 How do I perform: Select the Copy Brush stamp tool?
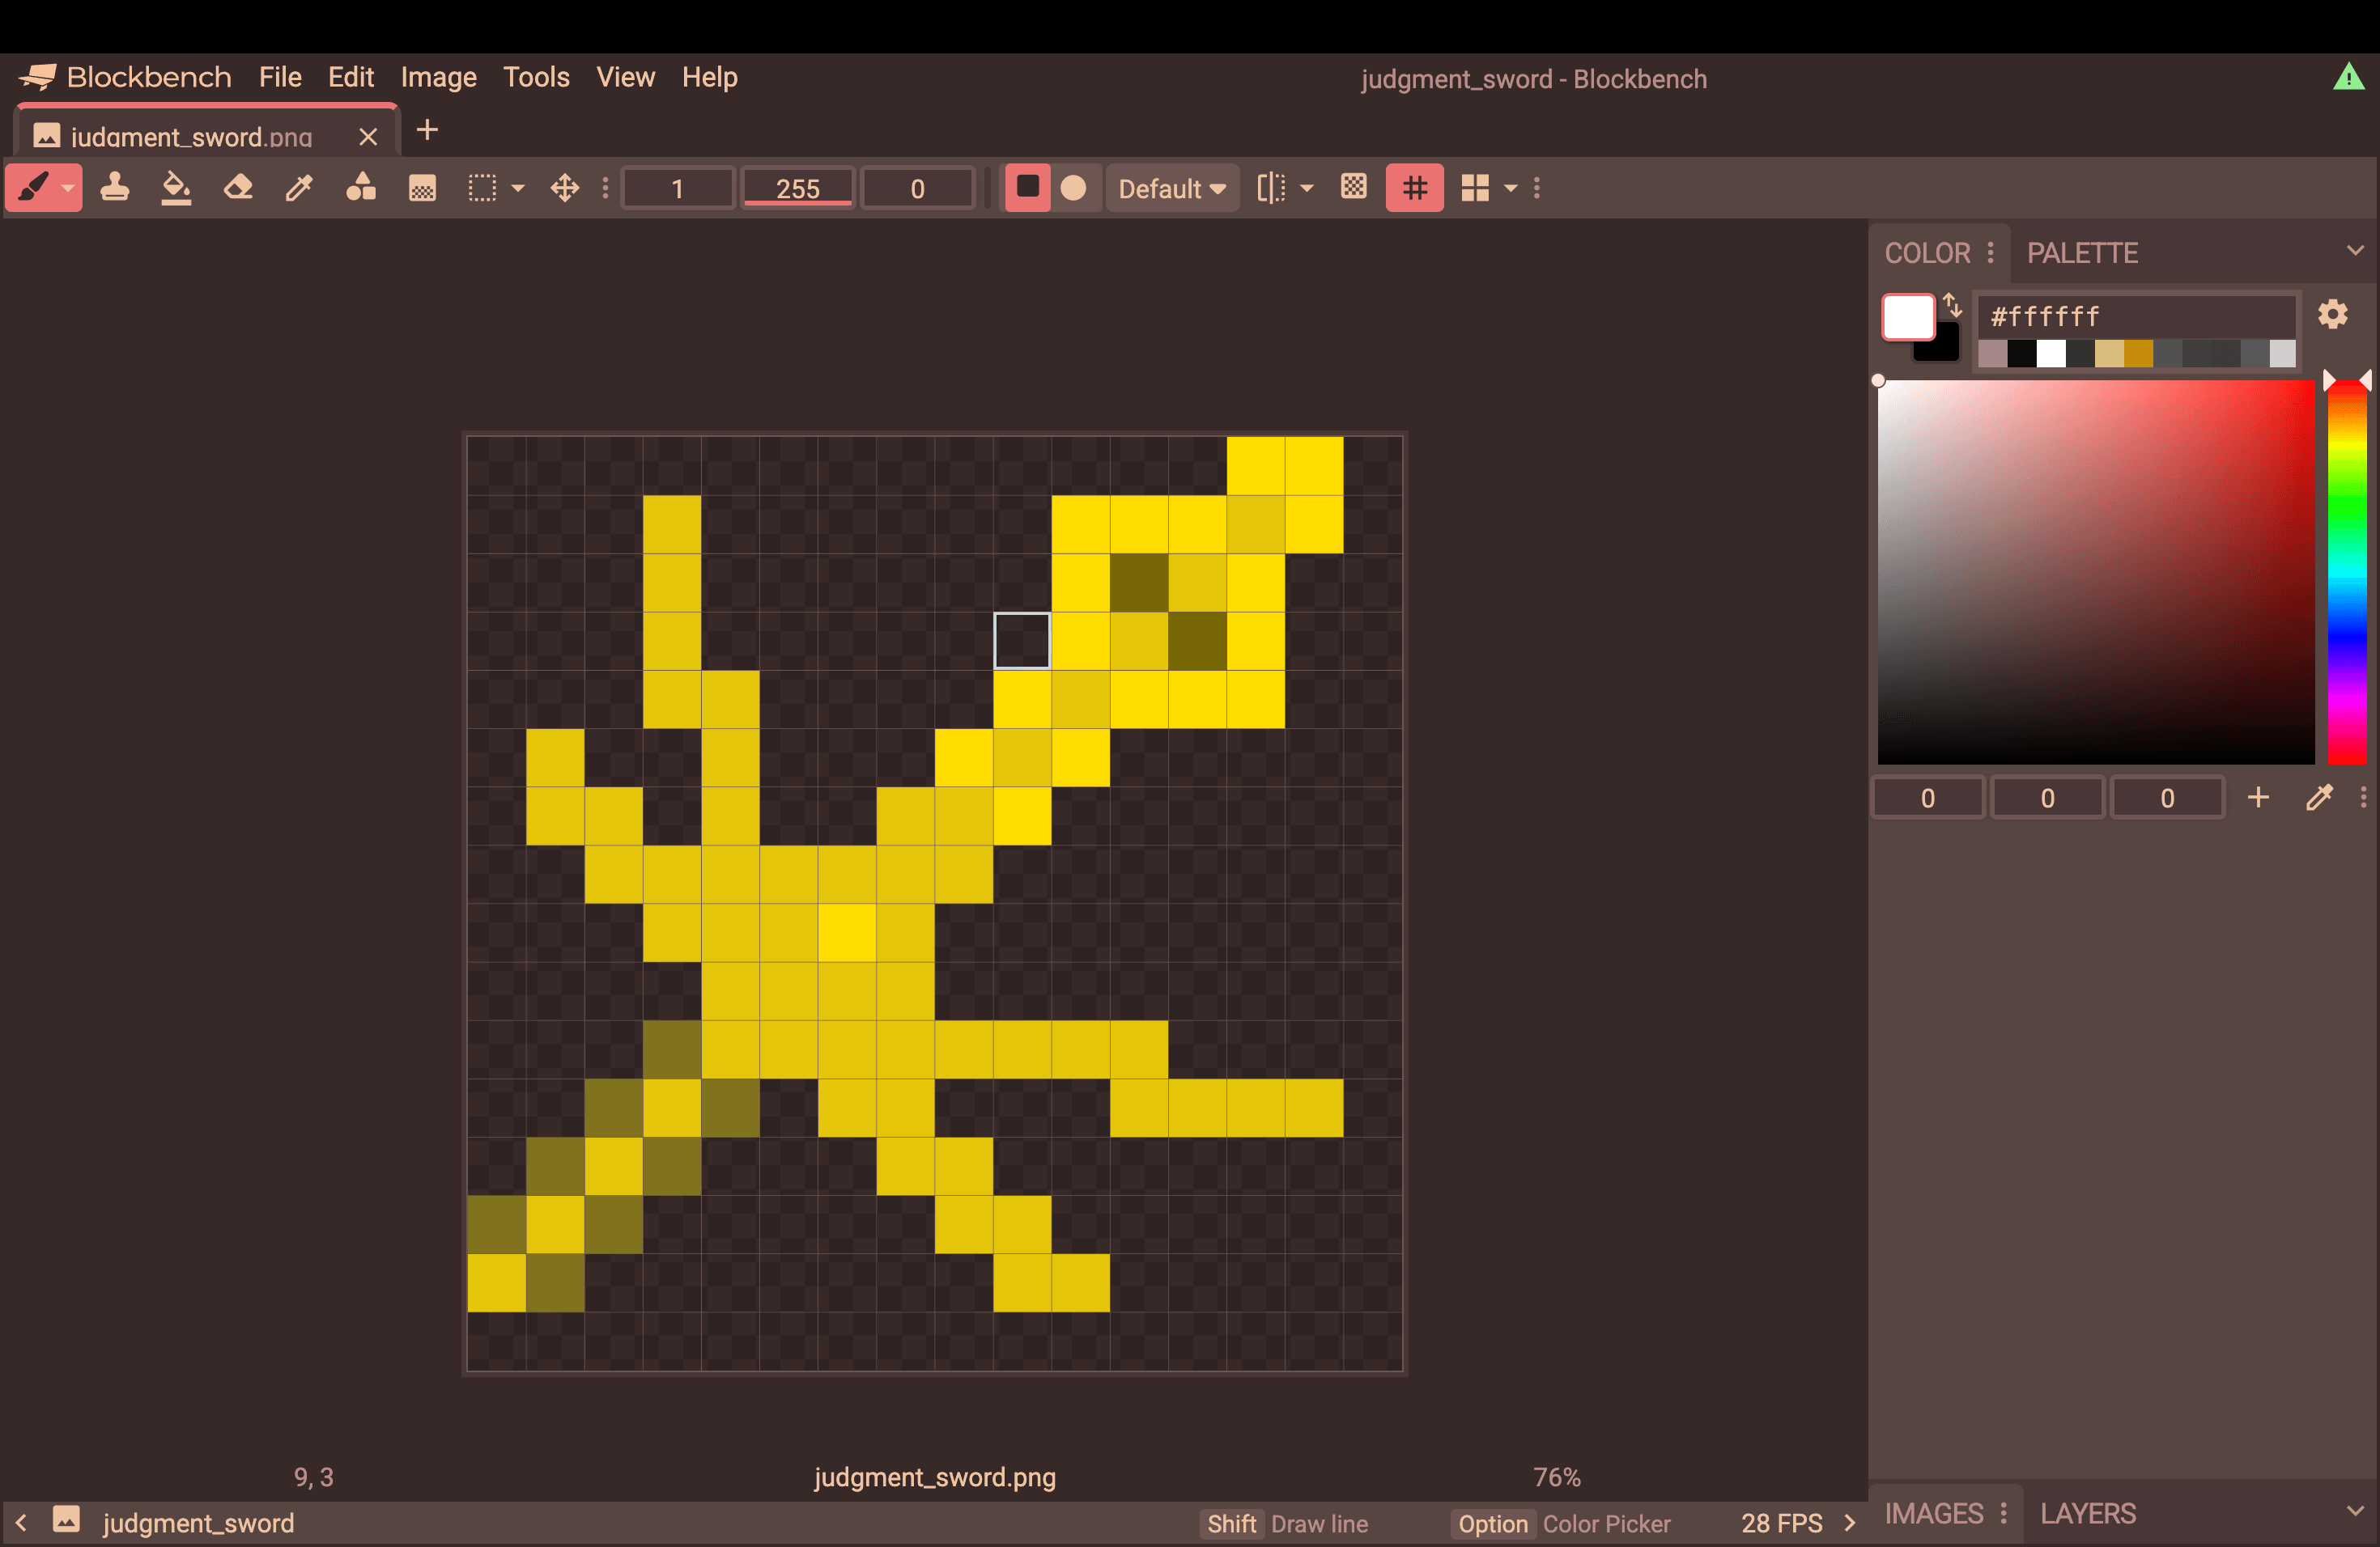point(115,188)
